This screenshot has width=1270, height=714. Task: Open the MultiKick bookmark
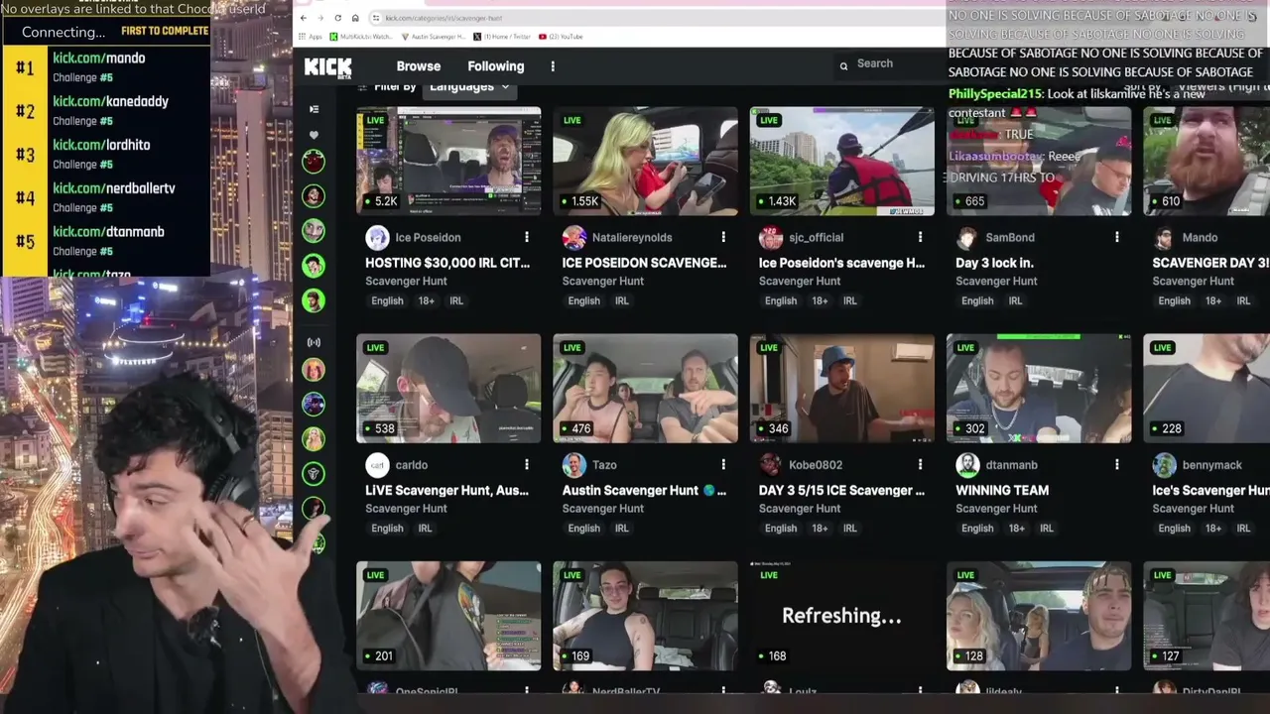pos(362,37)
